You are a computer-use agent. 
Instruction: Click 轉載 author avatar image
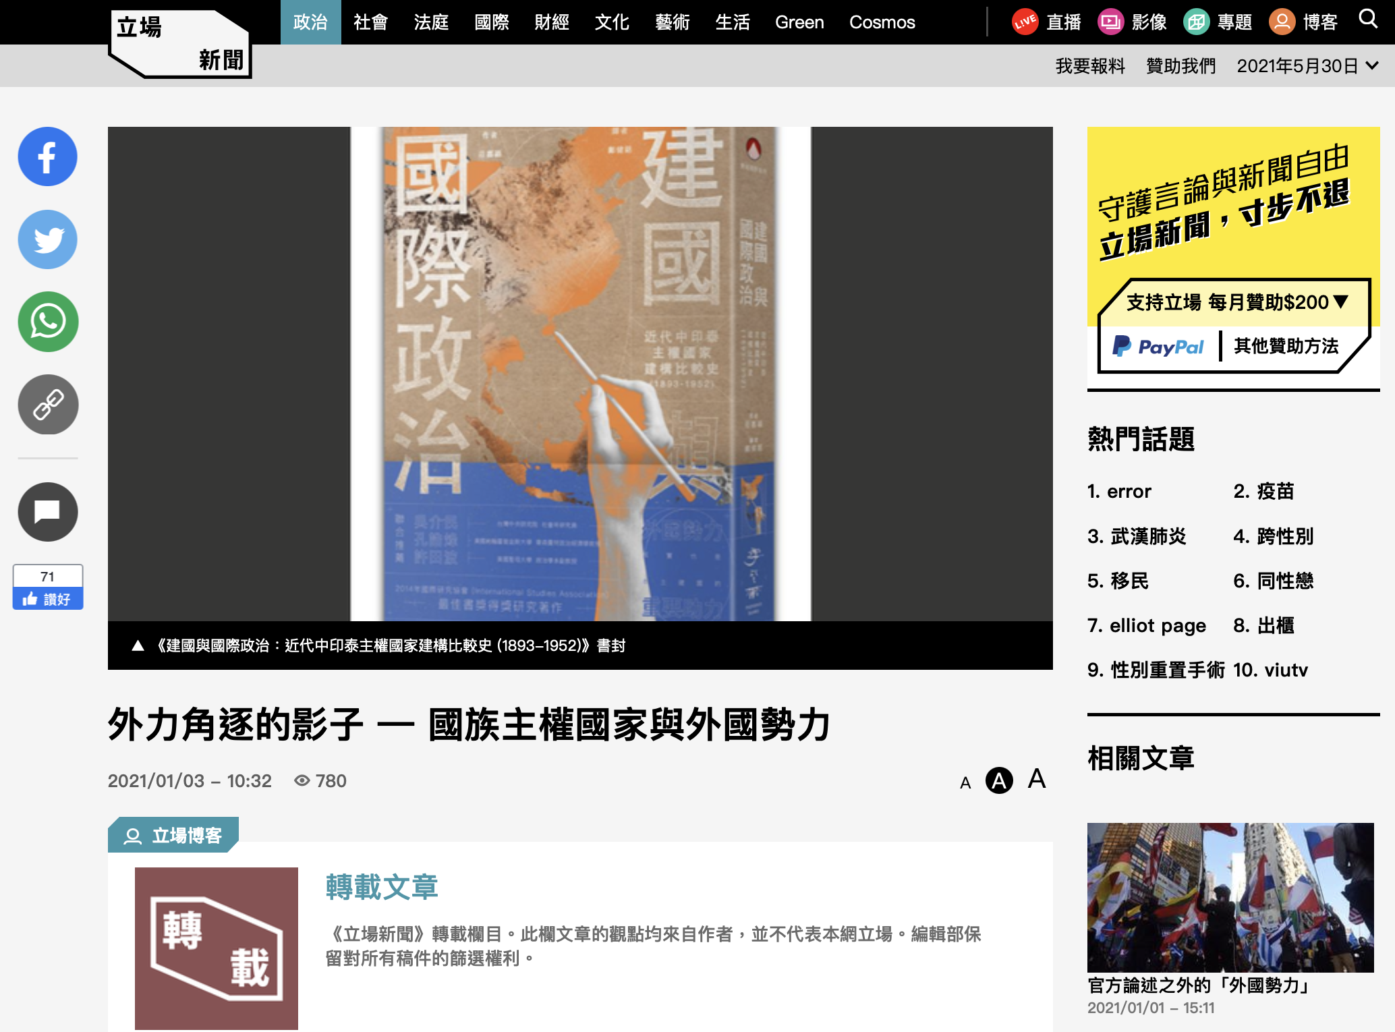coord(217,948)
